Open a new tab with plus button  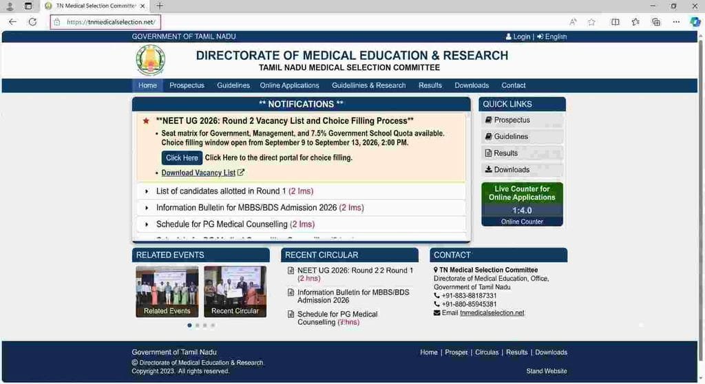point(160,6)
